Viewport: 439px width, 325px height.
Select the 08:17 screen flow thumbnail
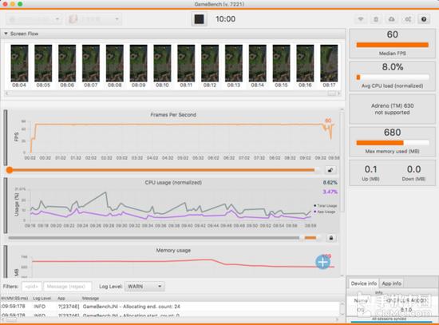tap(329, 63)
